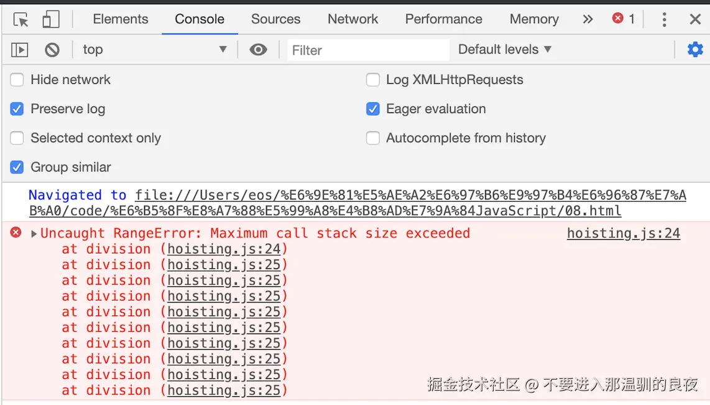Screen dimensions: 710x405
Task: Open the DevTools three-dot menu
Action: pyautogui.click(x=664, y=19)
